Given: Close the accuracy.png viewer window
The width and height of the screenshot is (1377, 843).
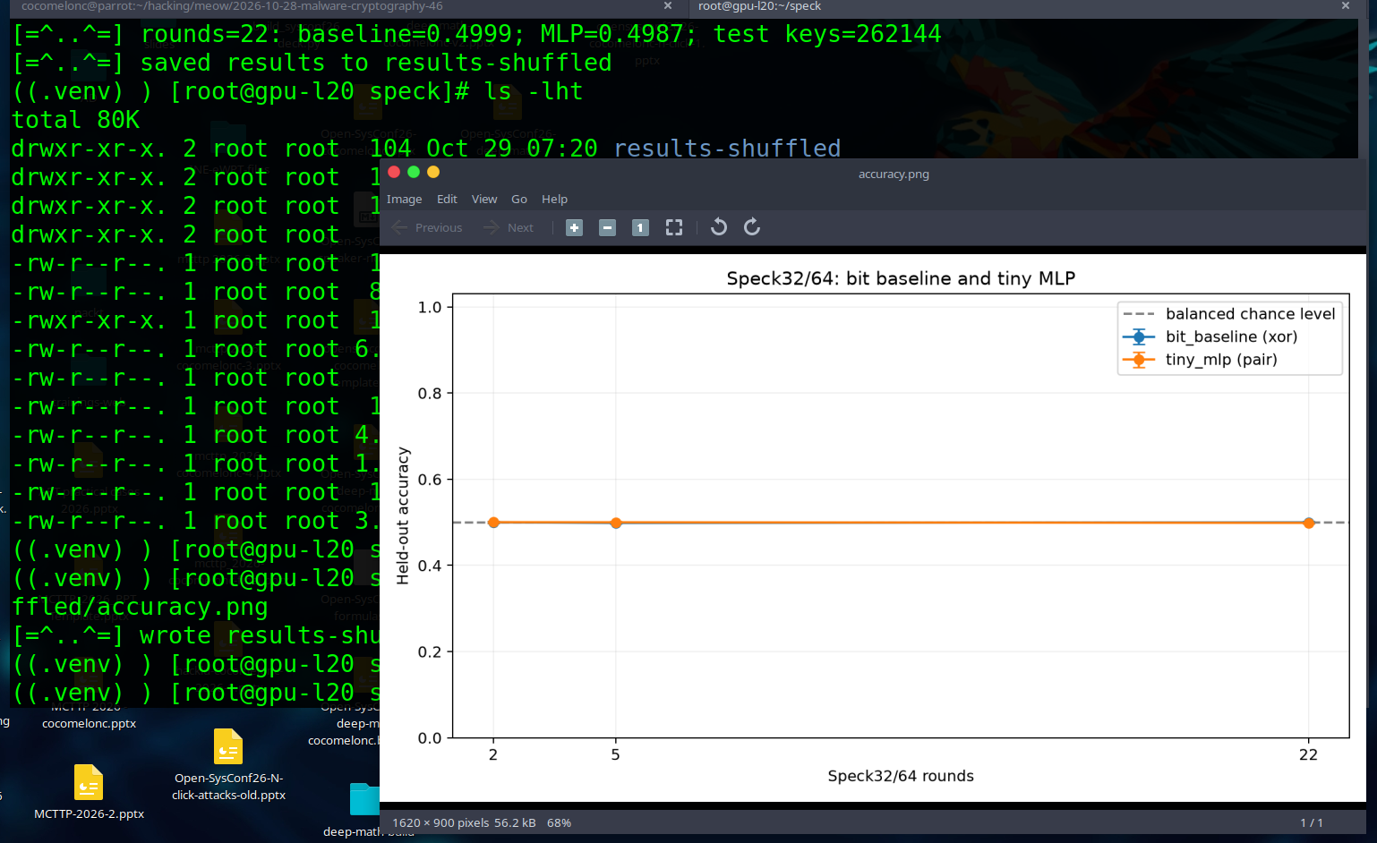Looking at the screenshot, I should (x=394, y=172).
